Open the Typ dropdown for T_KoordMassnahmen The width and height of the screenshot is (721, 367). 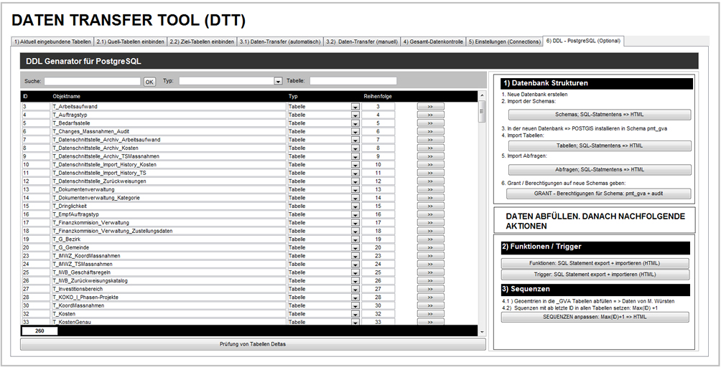tap(355, 306)
